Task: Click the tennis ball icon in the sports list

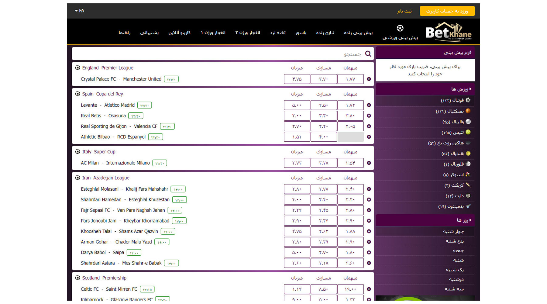Action: tap(468, 132)
